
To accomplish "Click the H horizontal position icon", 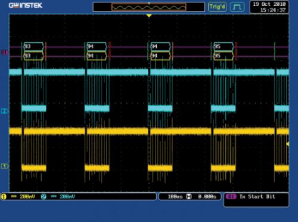I will pyautogui.click(x=189, y=197).
